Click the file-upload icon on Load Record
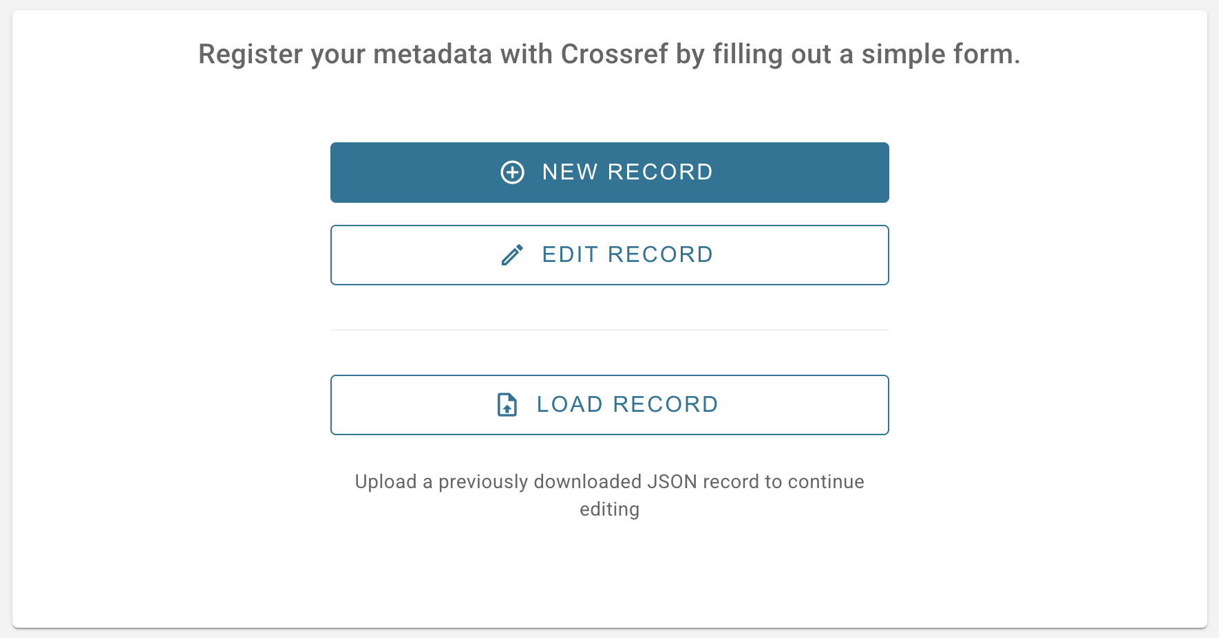Image resolution: width=1219 pixels, height=638 pixels. (507, 405)
